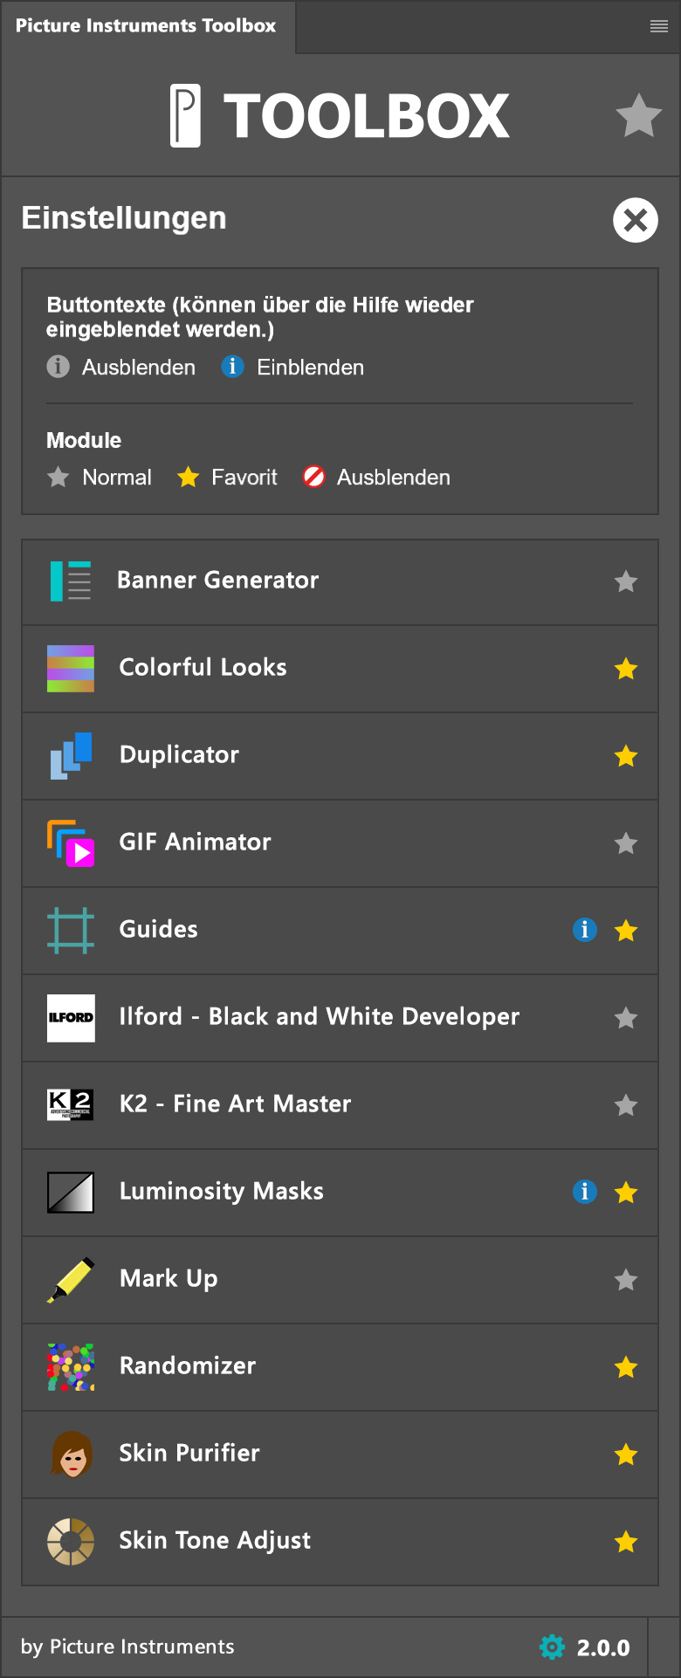Click the Randomizer module icon

click(71, 1367)
